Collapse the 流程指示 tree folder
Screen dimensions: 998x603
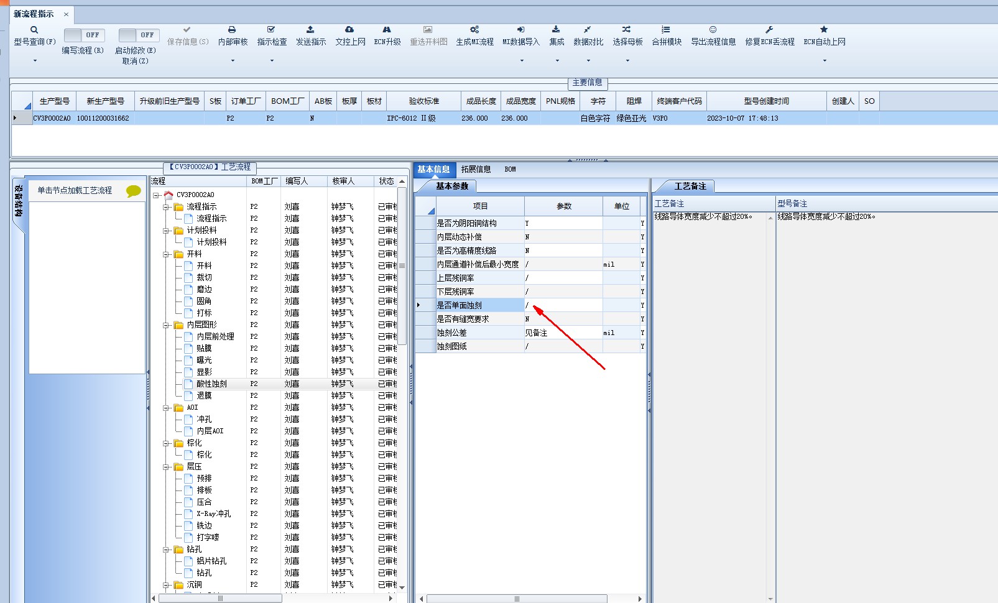pyautogui.click(x=167, y=207)
